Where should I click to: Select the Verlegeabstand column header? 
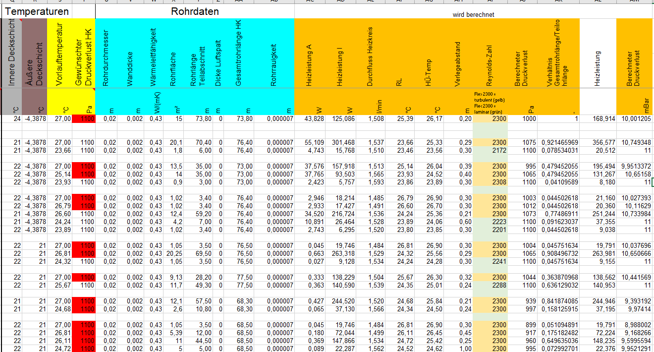(458, 53)
